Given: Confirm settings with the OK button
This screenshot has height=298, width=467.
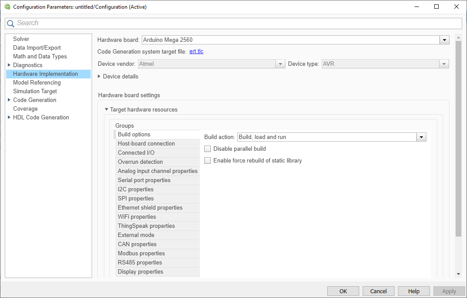Looking at the screenshot, I should pos(343,291).
